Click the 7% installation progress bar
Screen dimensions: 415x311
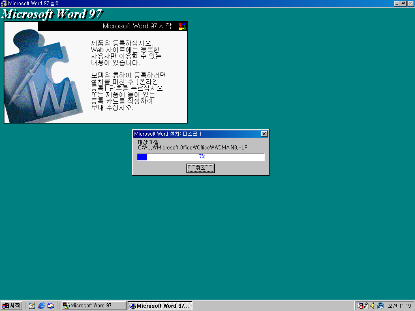pyautogui.click(x=201, y=157)
